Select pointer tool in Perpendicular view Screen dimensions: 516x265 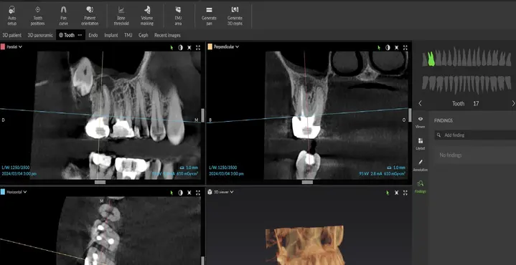pos(379,47)
